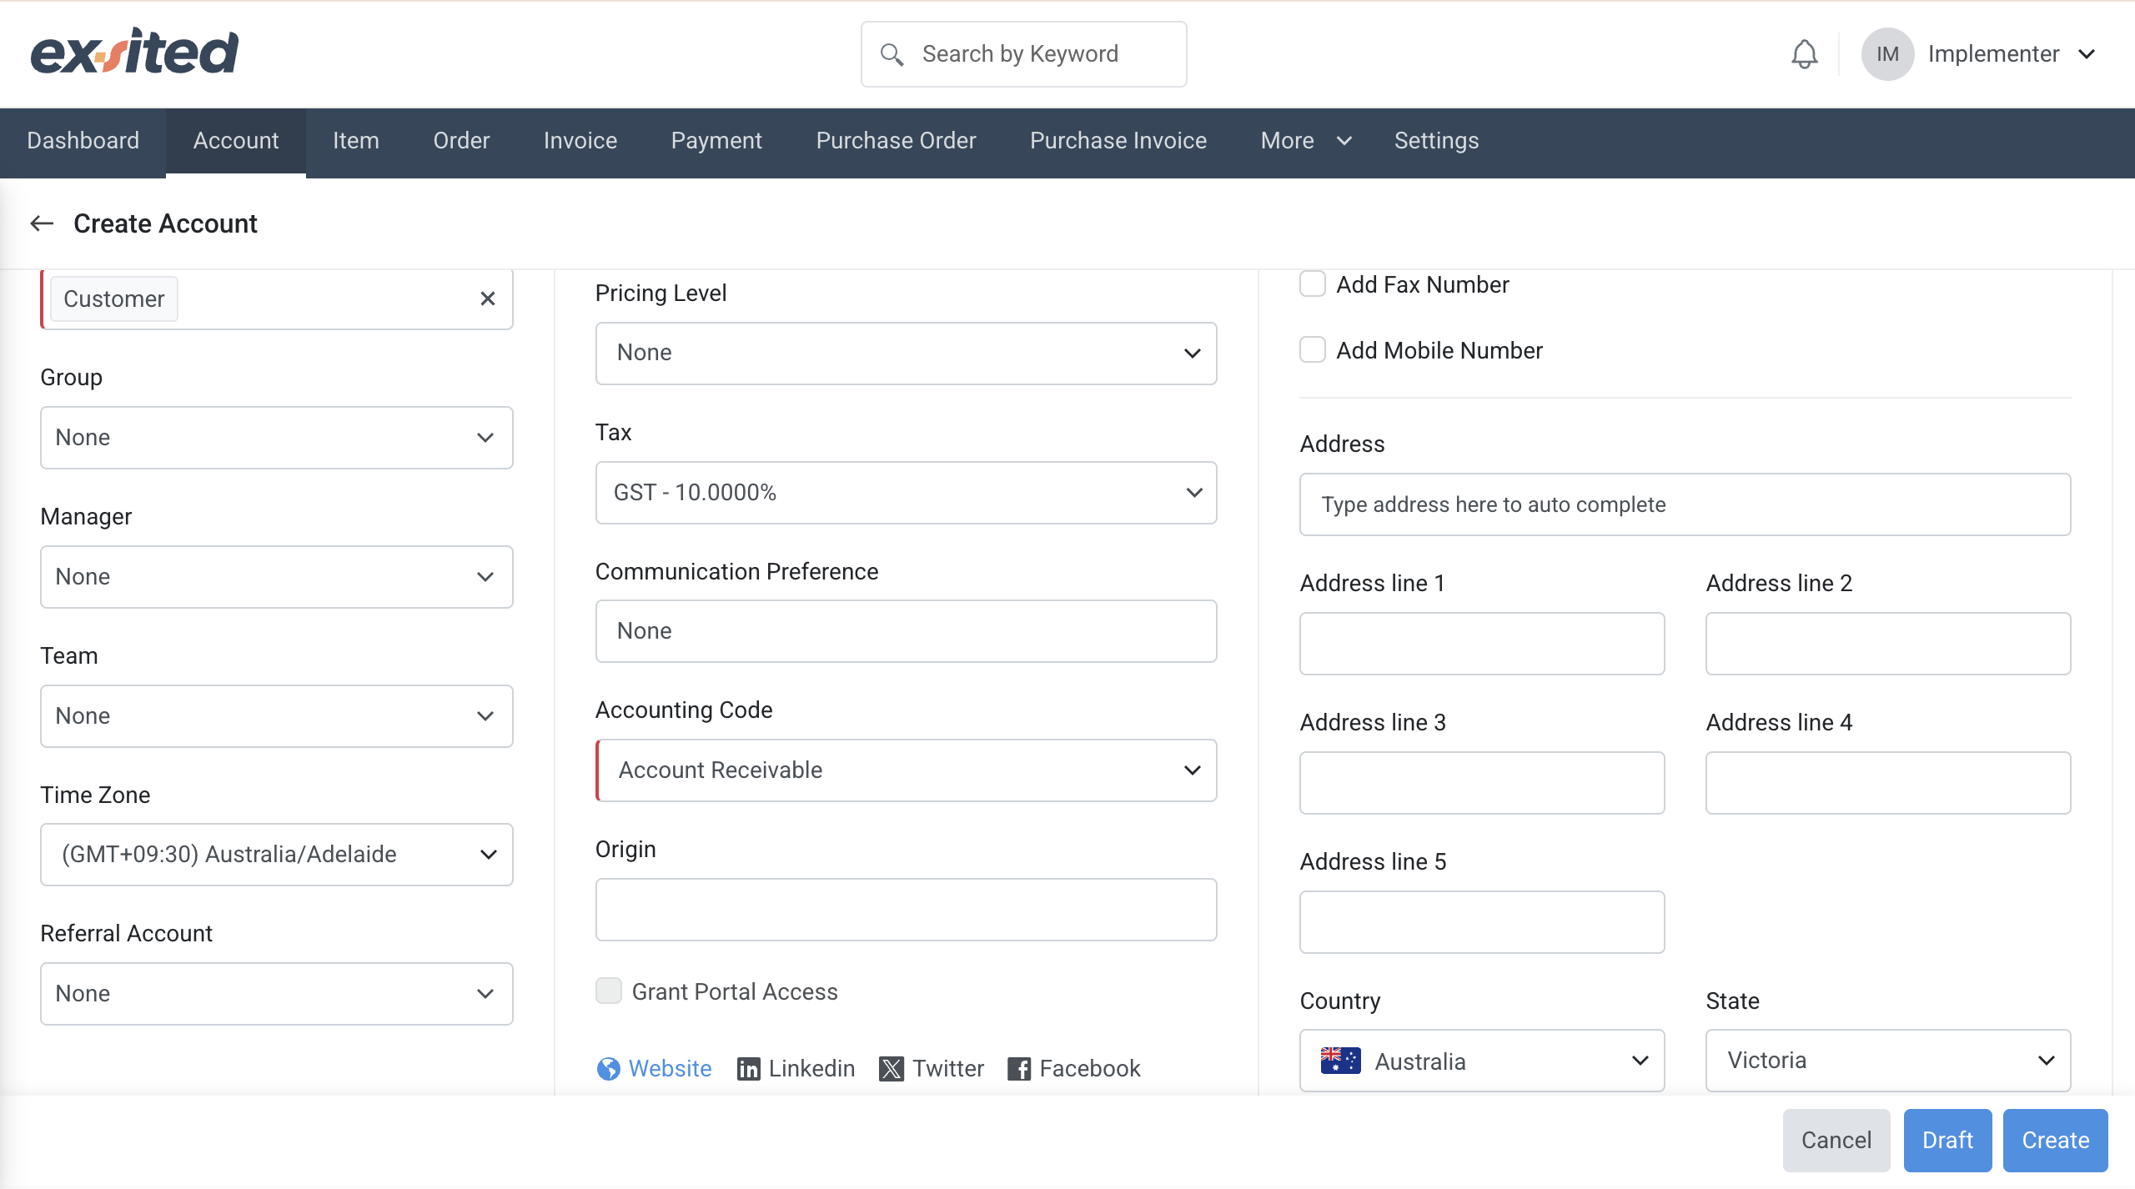Open the notifications bell
Viewport: 2135px width, 1189px height.
pyautogui.click(x=1804, y=54)
